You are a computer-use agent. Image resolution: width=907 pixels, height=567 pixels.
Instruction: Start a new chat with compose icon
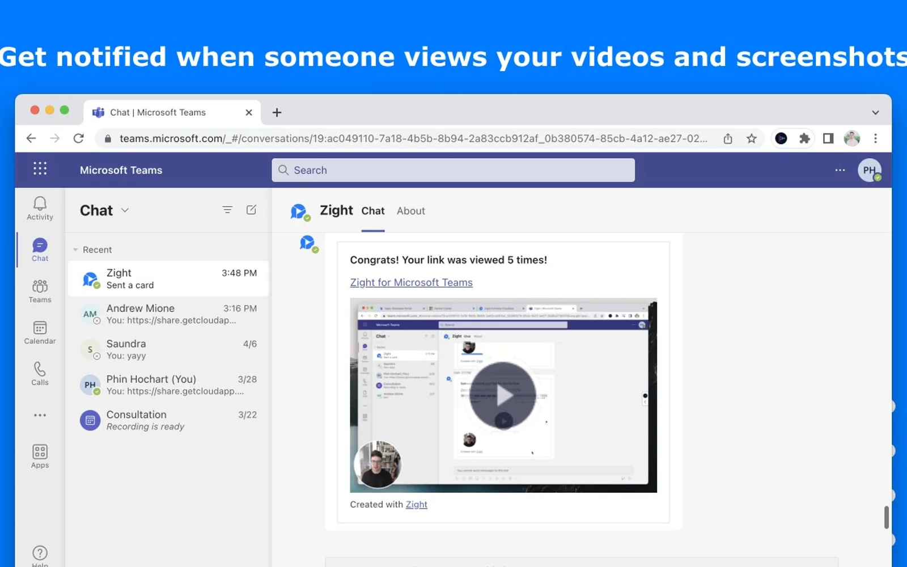(251, 210)
